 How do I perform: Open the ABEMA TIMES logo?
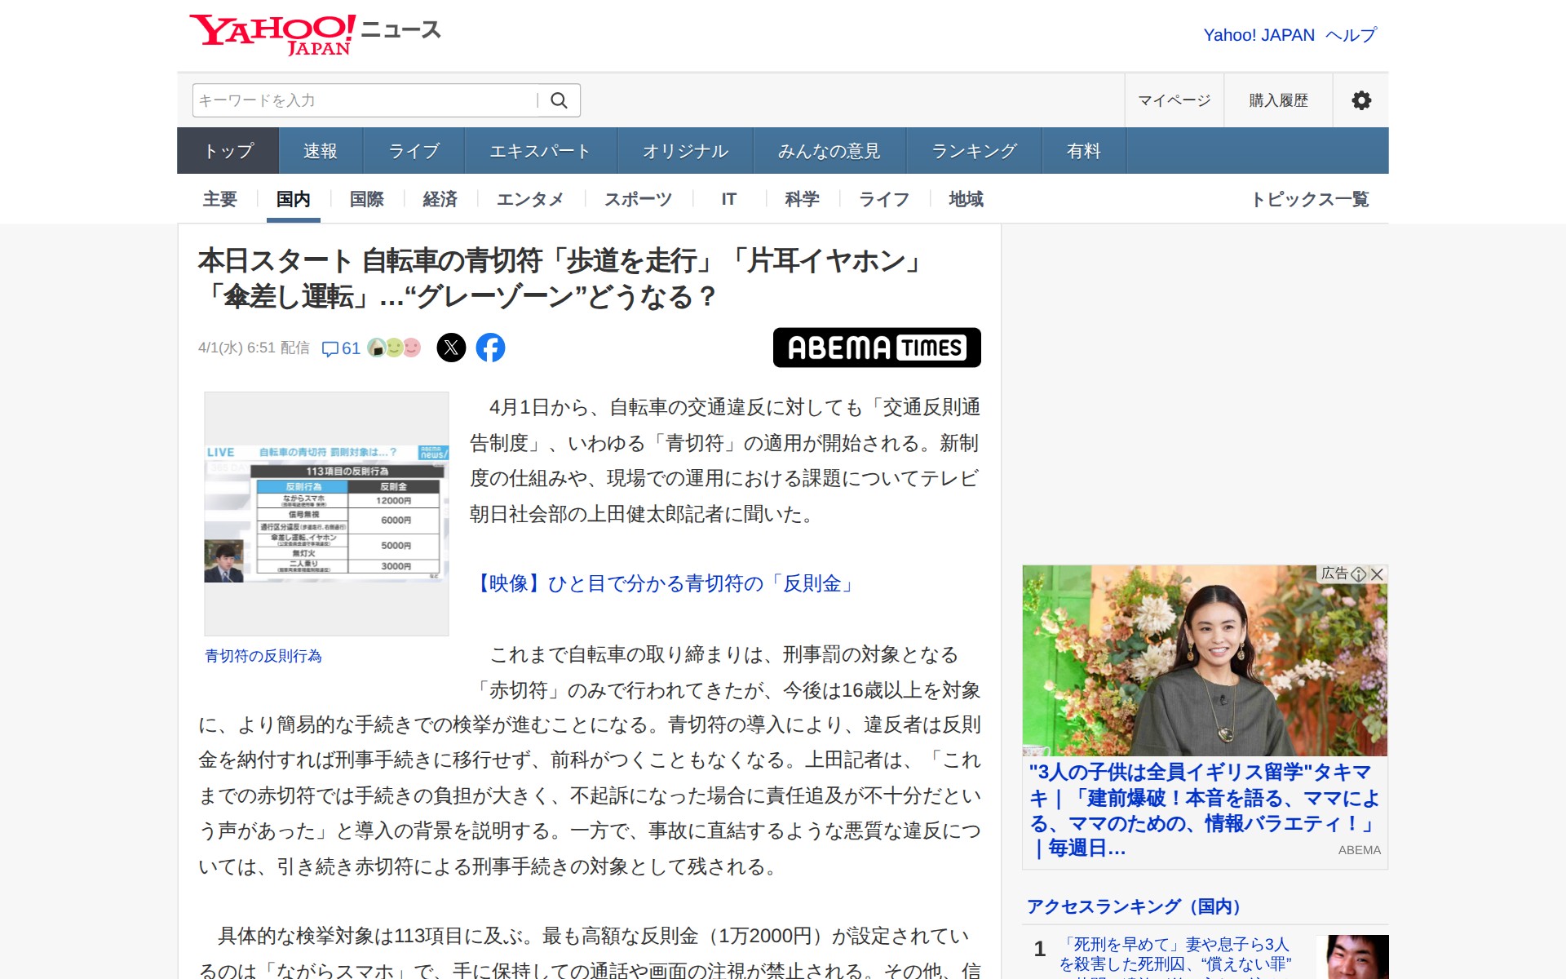pyautogui.click(x=876, y=348)
